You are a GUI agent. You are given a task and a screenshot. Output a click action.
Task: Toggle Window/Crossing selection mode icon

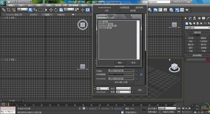[45, 10]
